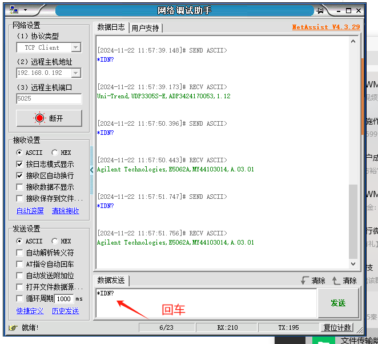Click the pin window icon in title bar

[x=320, y=10]
